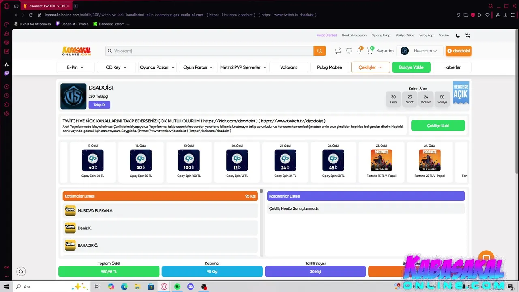519x292 pixels.
Task: Click the orange search magnifier button
Action: coord(320,51)
